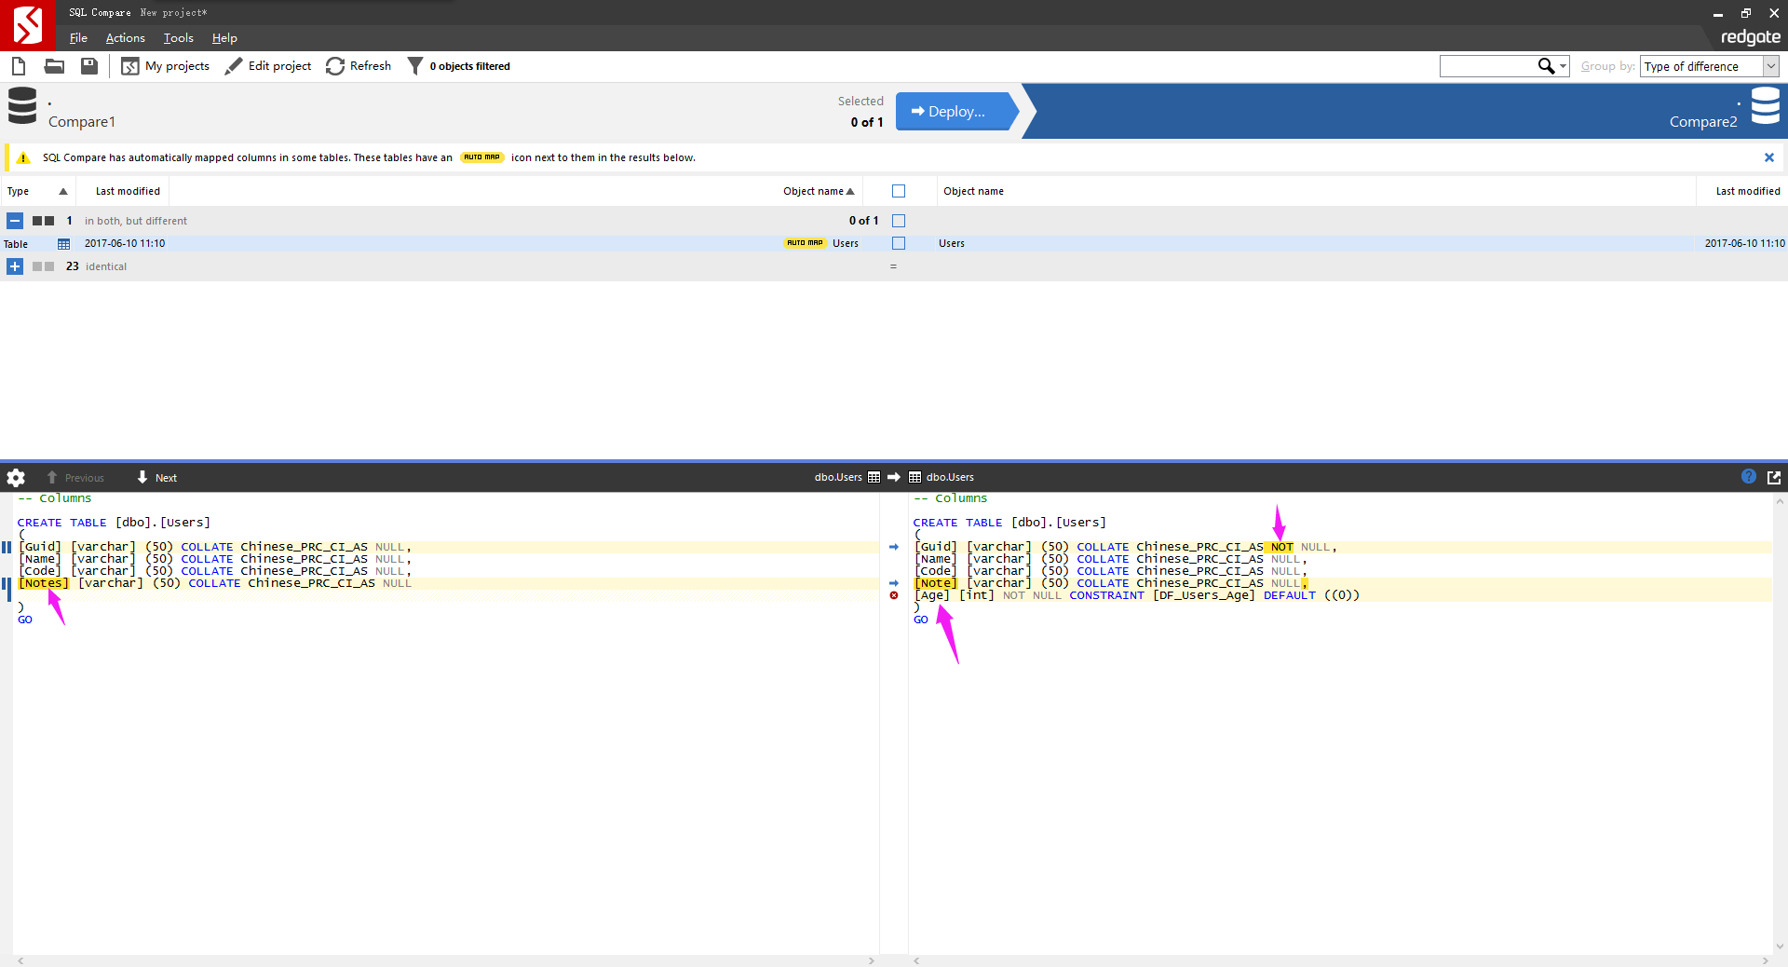Image resolution: width=1788 pixels, height=967 pixels.
Task: Click the AUTO MAP badge on Users row
Action: (805, 243)
